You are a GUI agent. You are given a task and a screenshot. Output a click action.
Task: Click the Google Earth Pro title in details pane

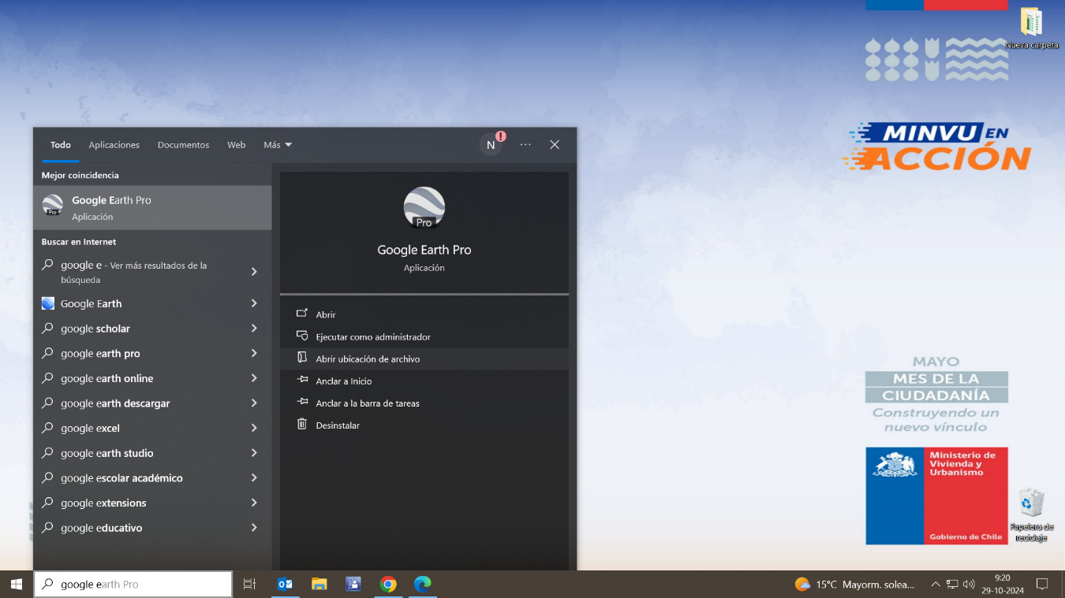(424, 250)
